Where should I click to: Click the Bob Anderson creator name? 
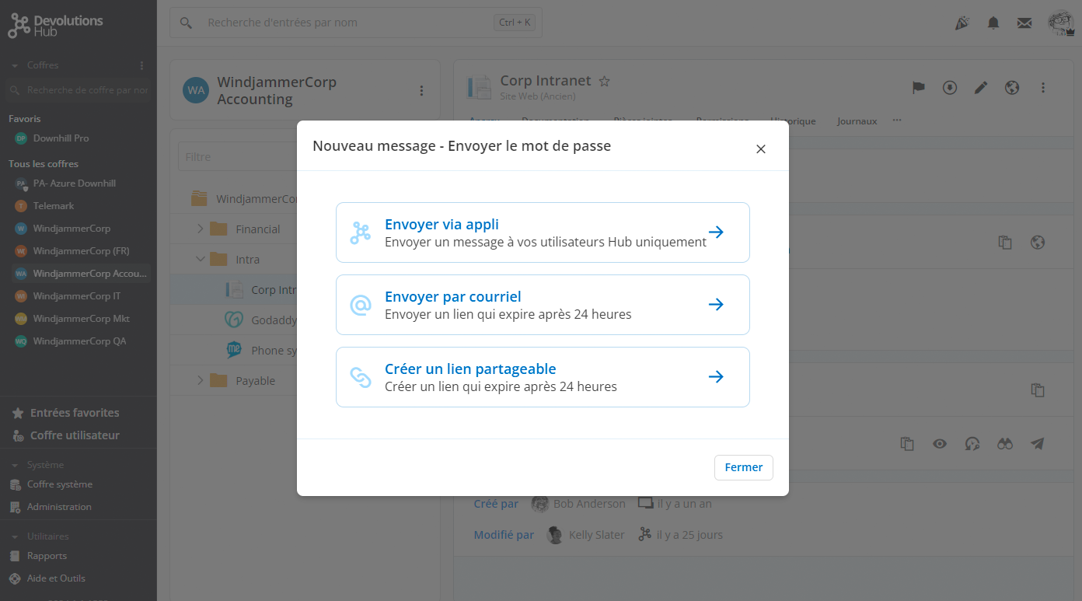[x=589, y=504]
